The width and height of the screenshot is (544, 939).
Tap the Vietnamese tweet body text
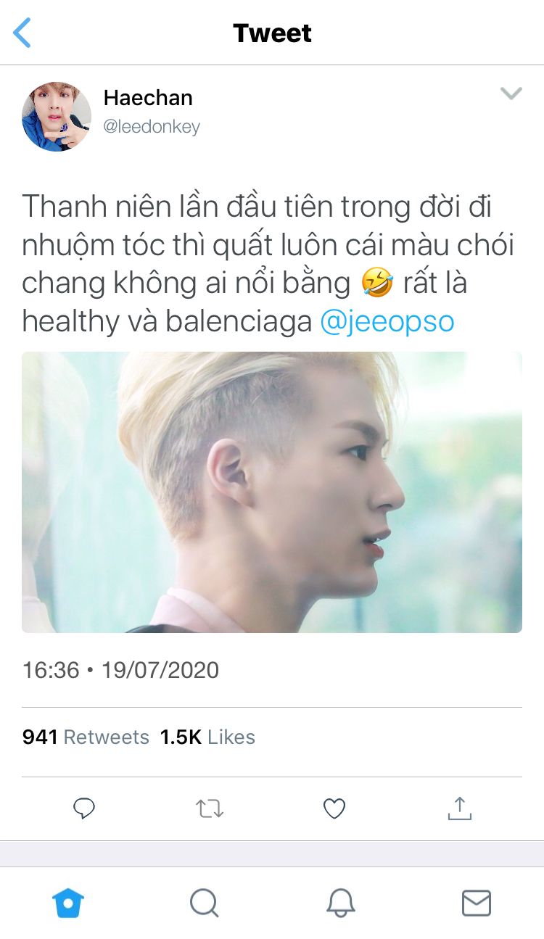pos(268,264)
